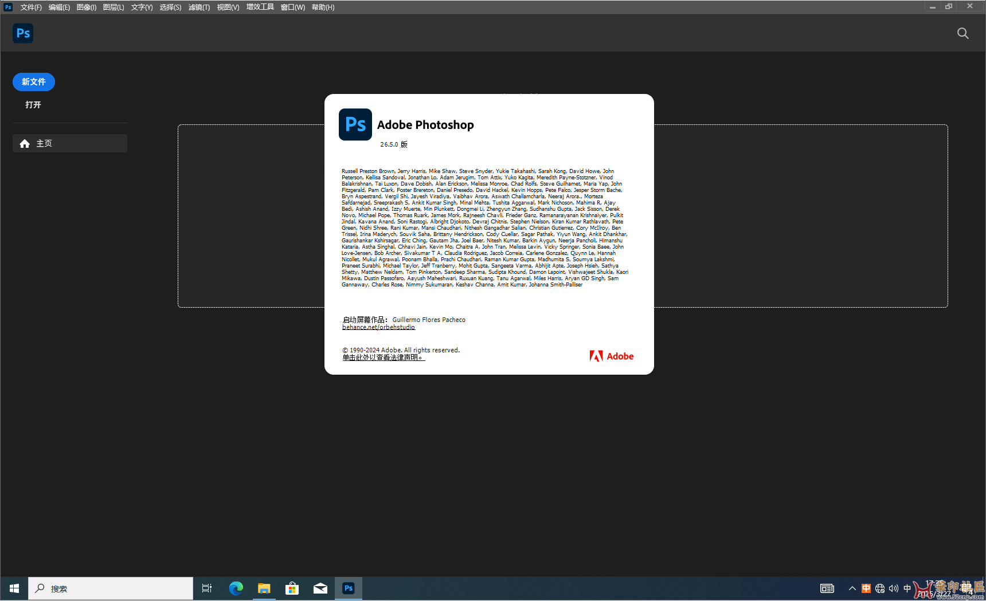
Task: Open Microsoft Store from taskbar
Action: point(292,588)
